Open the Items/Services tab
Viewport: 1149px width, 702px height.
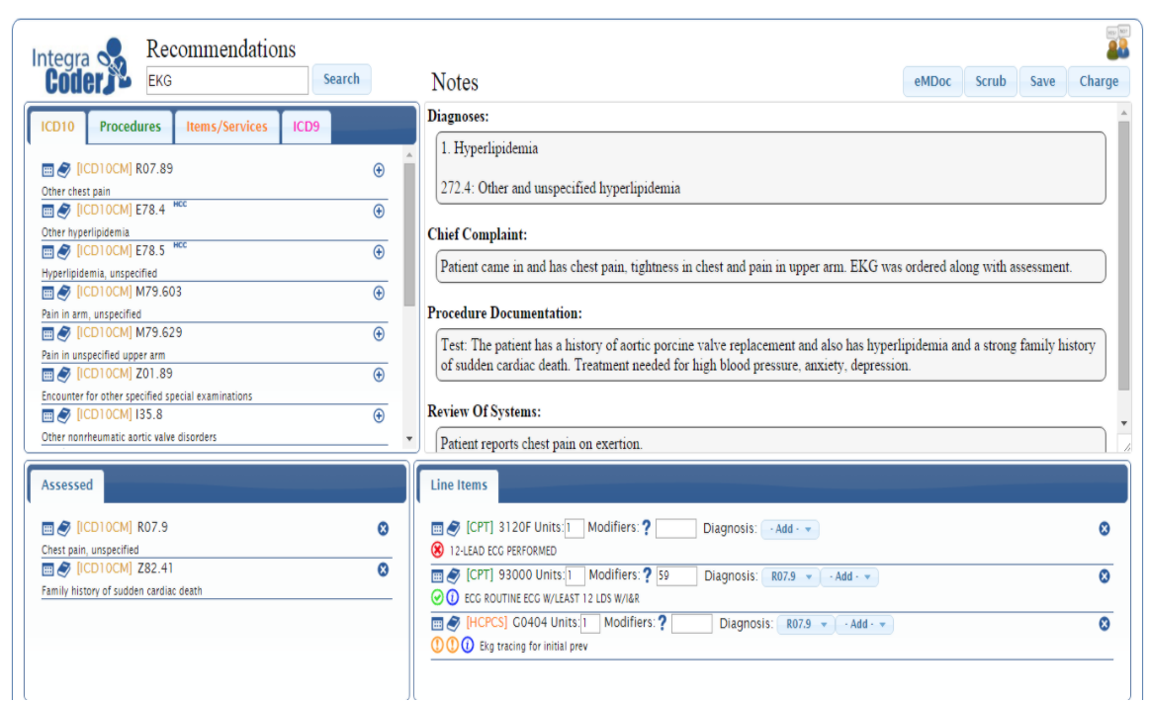click(x=226, y=127)
